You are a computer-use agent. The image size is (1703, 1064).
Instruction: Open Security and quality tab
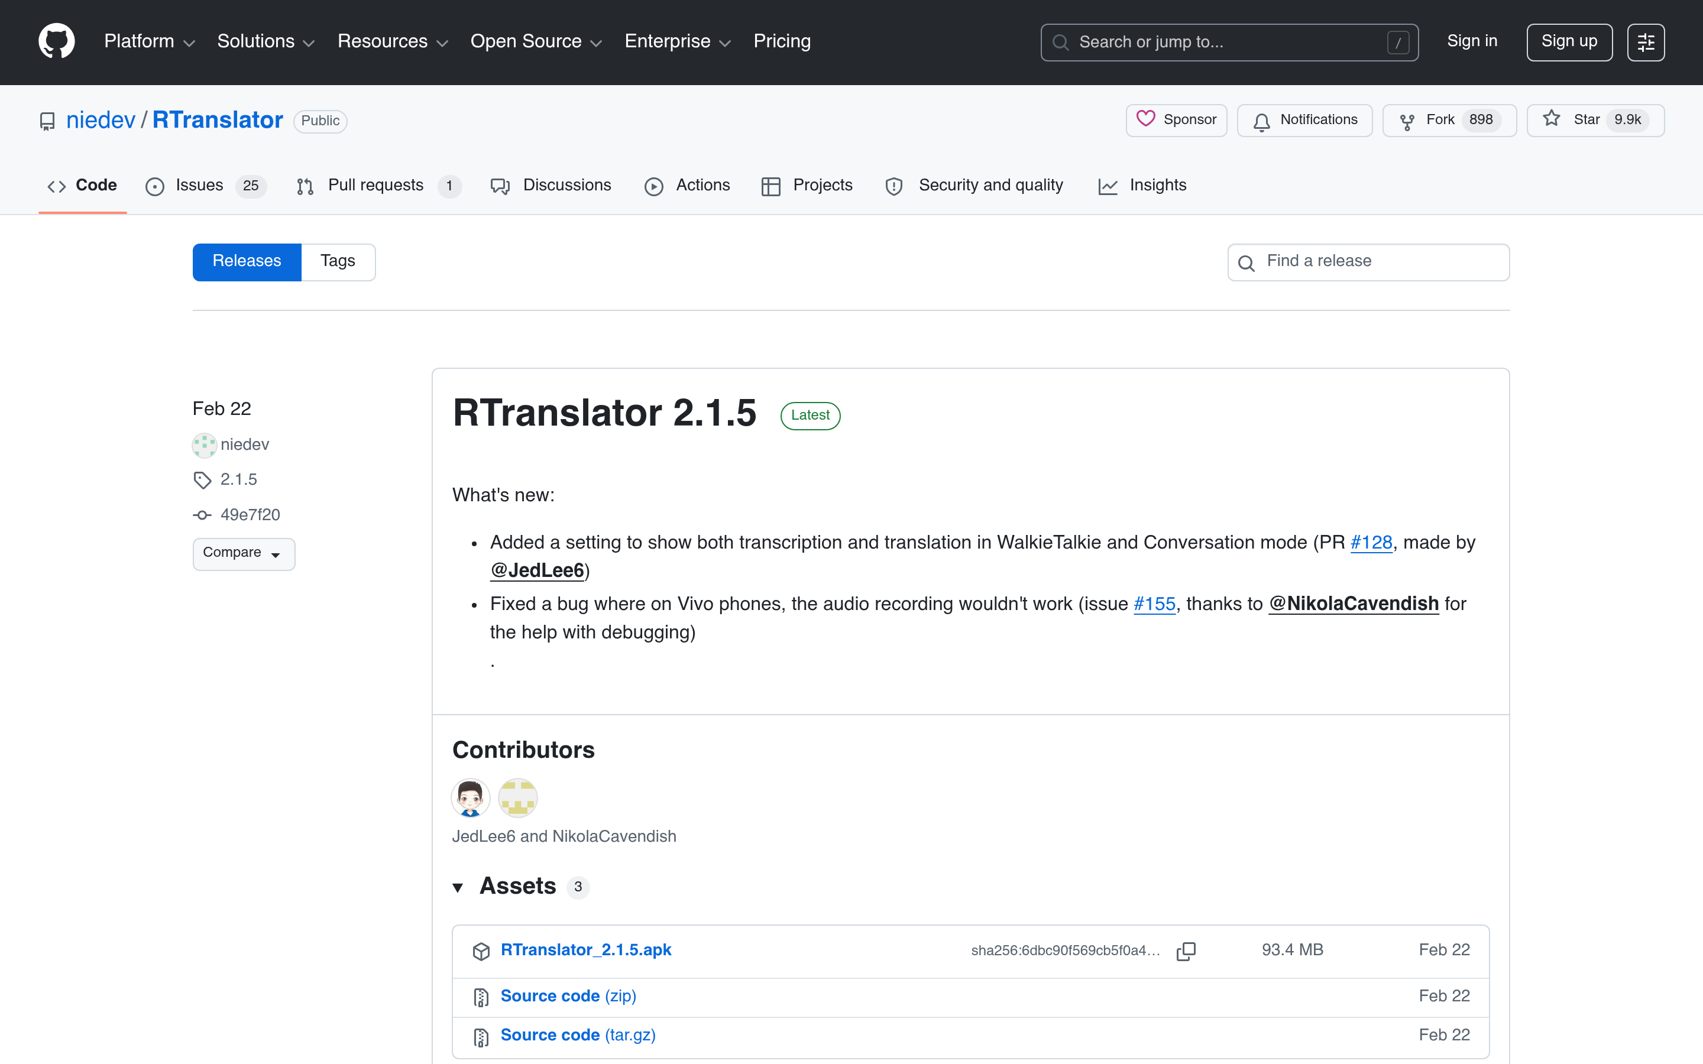click(x=974, y=186)
